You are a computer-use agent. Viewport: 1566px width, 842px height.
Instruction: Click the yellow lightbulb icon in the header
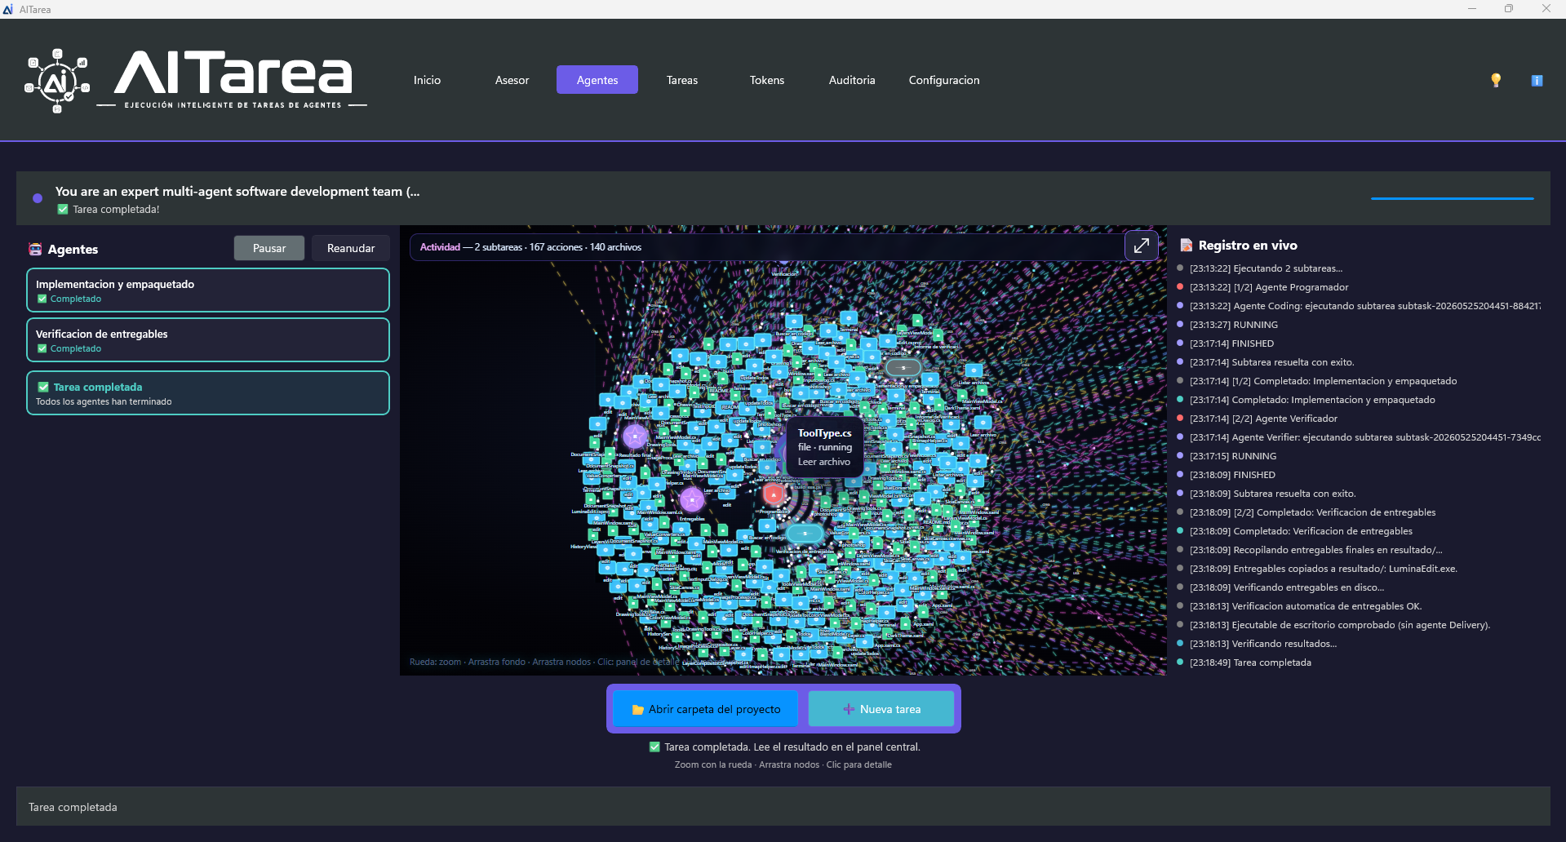(x=1496, y=80)
